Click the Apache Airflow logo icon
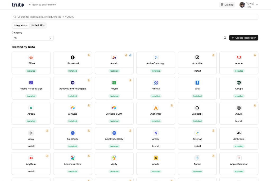This screenshot has width=271, height=181. tap(73, 158)
